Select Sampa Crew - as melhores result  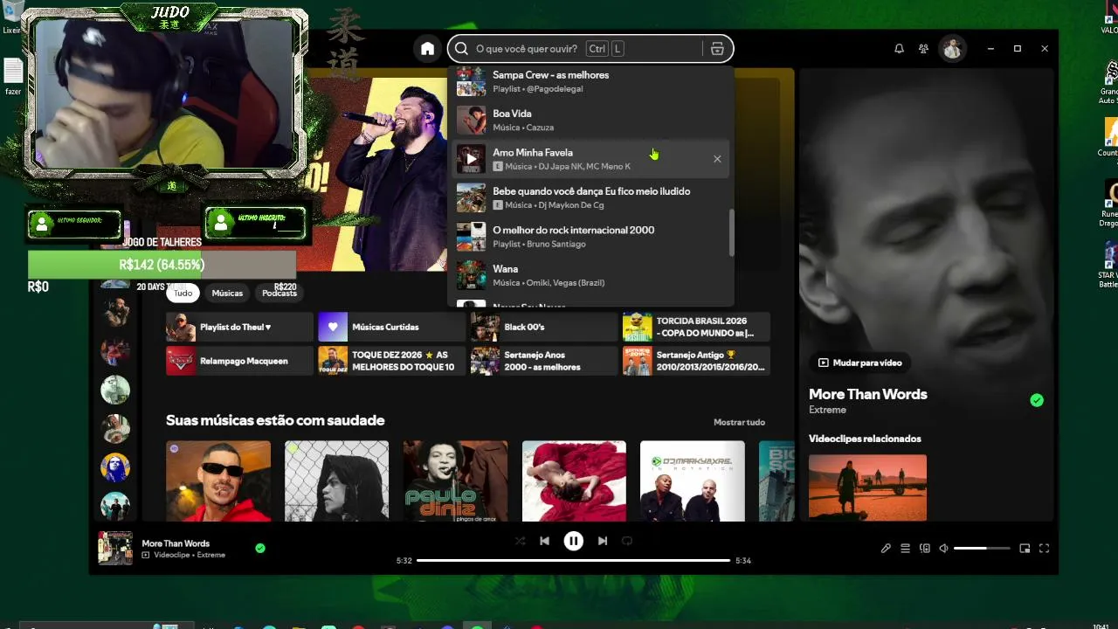point(590,81)
